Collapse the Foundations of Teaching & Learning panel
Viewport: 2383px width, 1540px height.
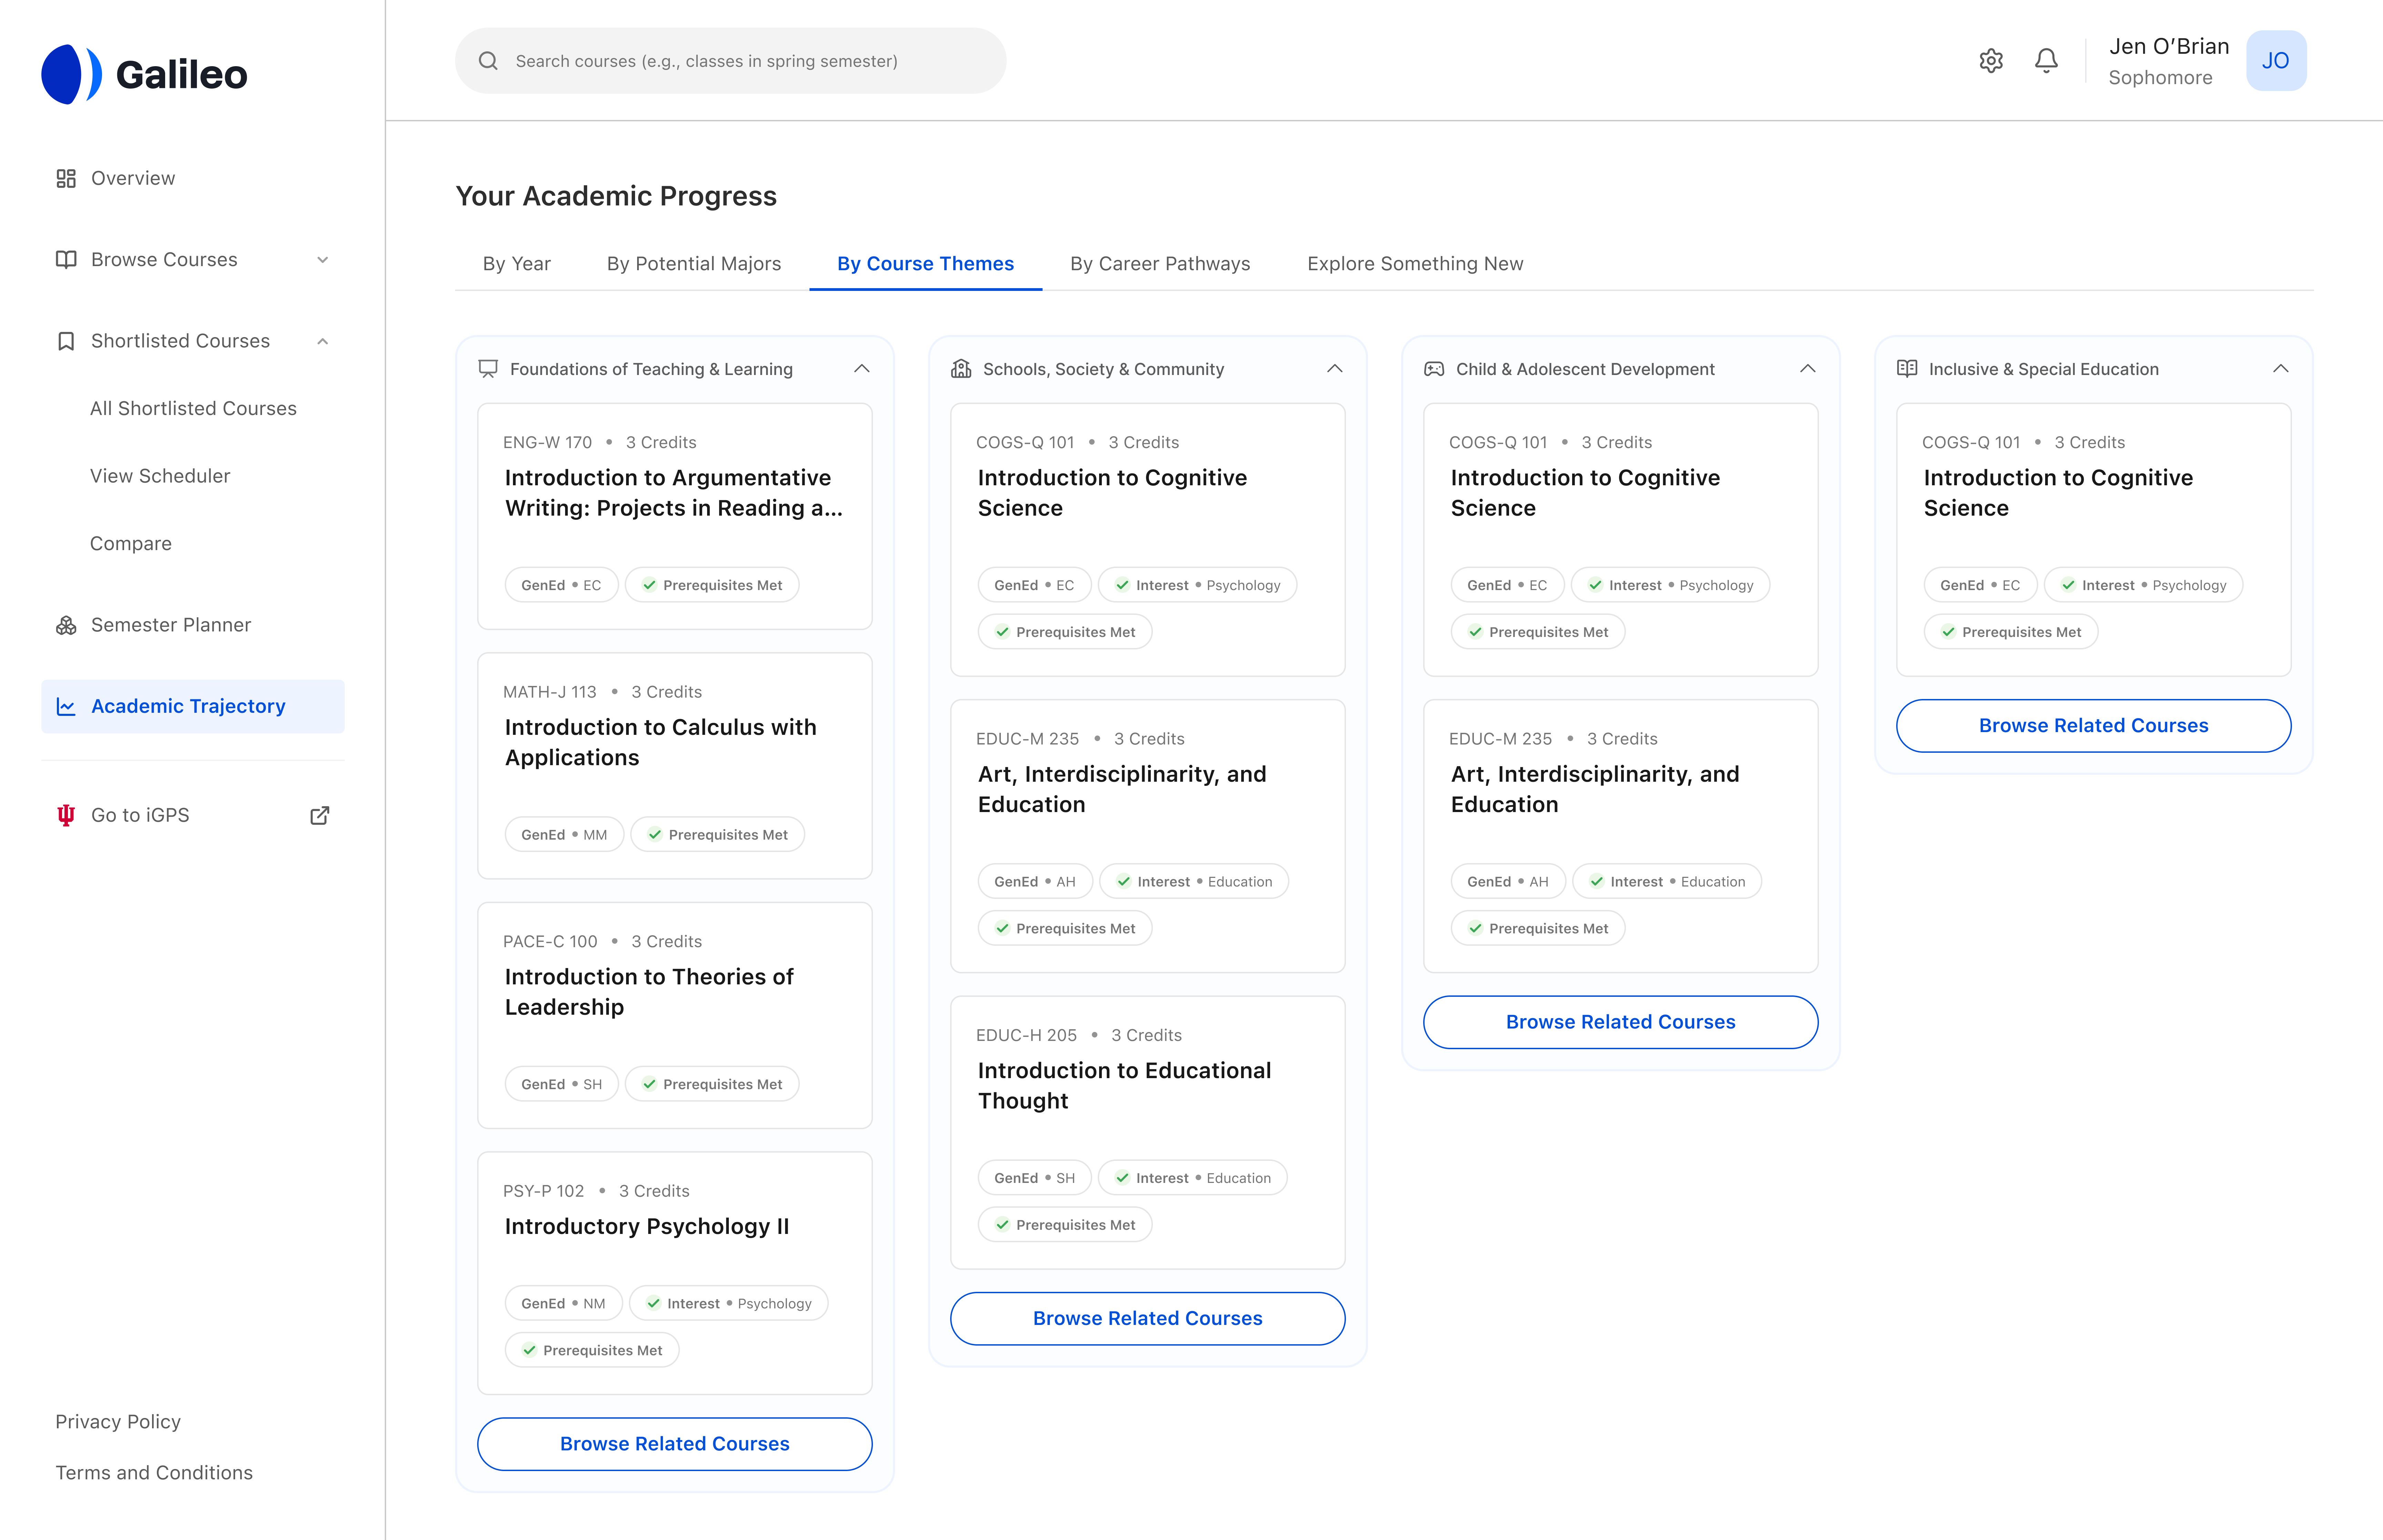coord(862,369)
